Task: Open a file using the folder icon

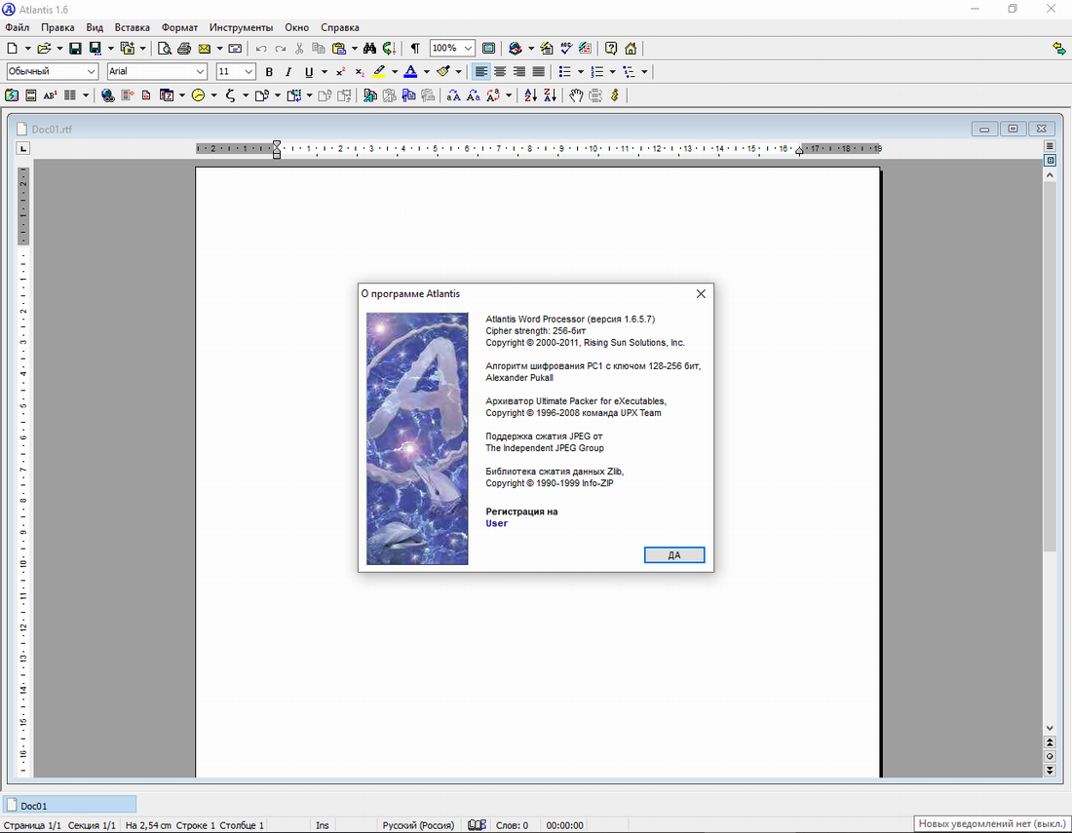Action: (x=44, y=49)
